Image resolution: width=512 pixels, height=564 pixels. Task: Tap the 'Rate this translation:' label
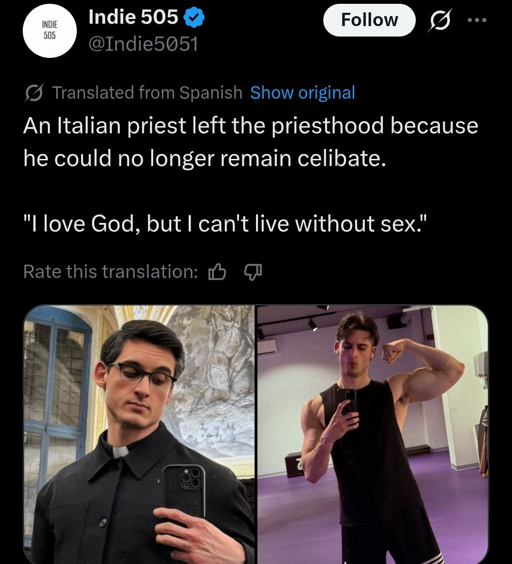(x=110, y=272)
